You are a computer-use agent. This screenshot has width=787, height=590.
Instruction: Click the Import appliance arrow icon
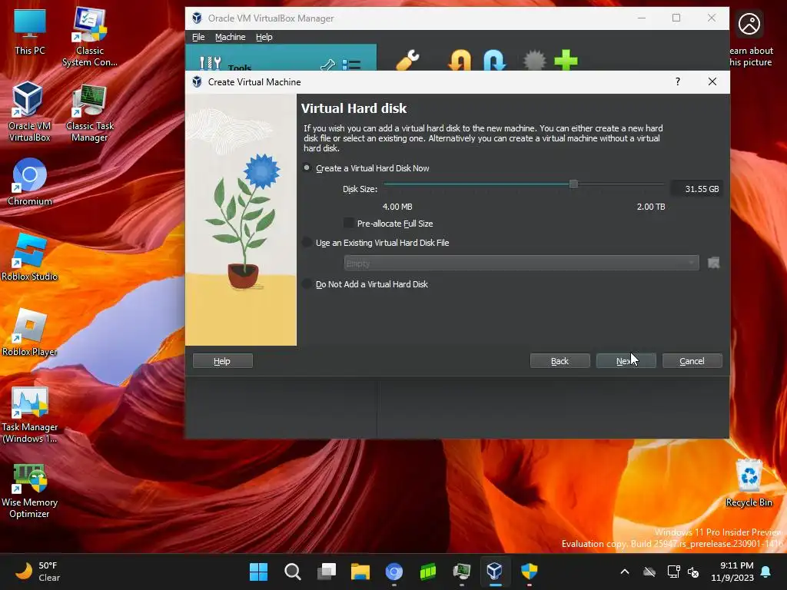pyautogui.click(x=460, y=60)
